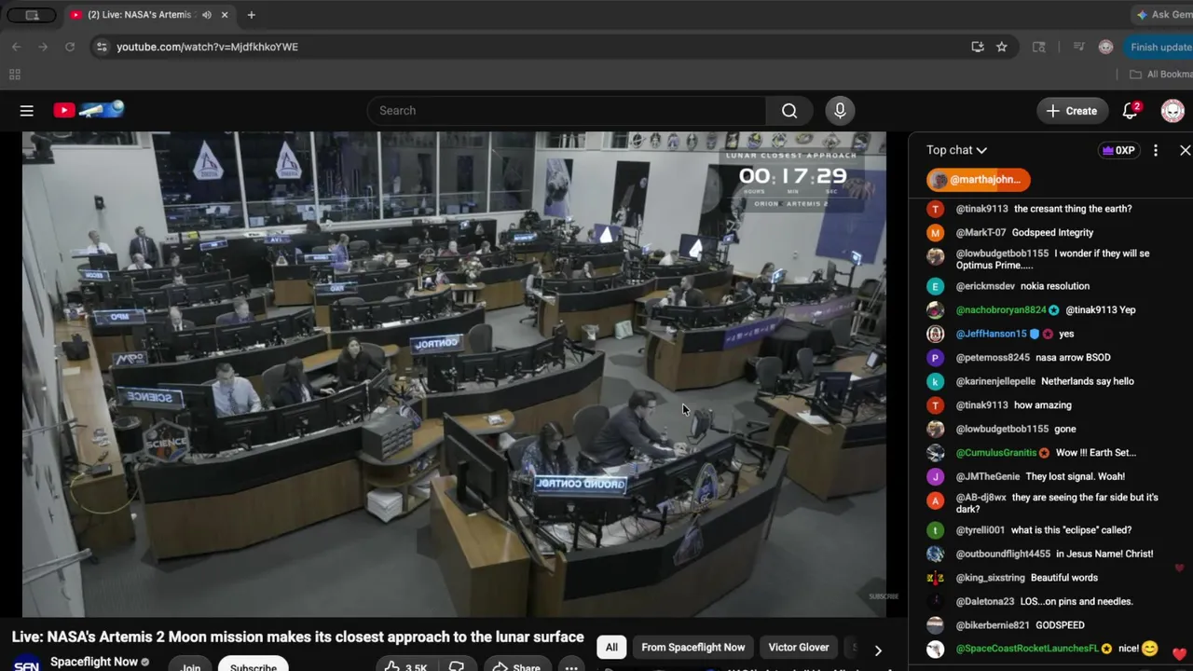This screenshot has height=671, width=1193.
Task: Click the install app icon in address bar
Action: coord(978,47)
